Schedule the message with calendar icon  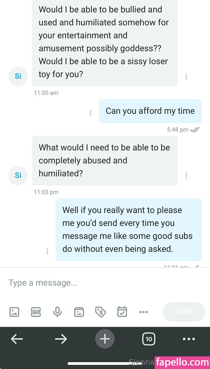[x=122, y=312]
